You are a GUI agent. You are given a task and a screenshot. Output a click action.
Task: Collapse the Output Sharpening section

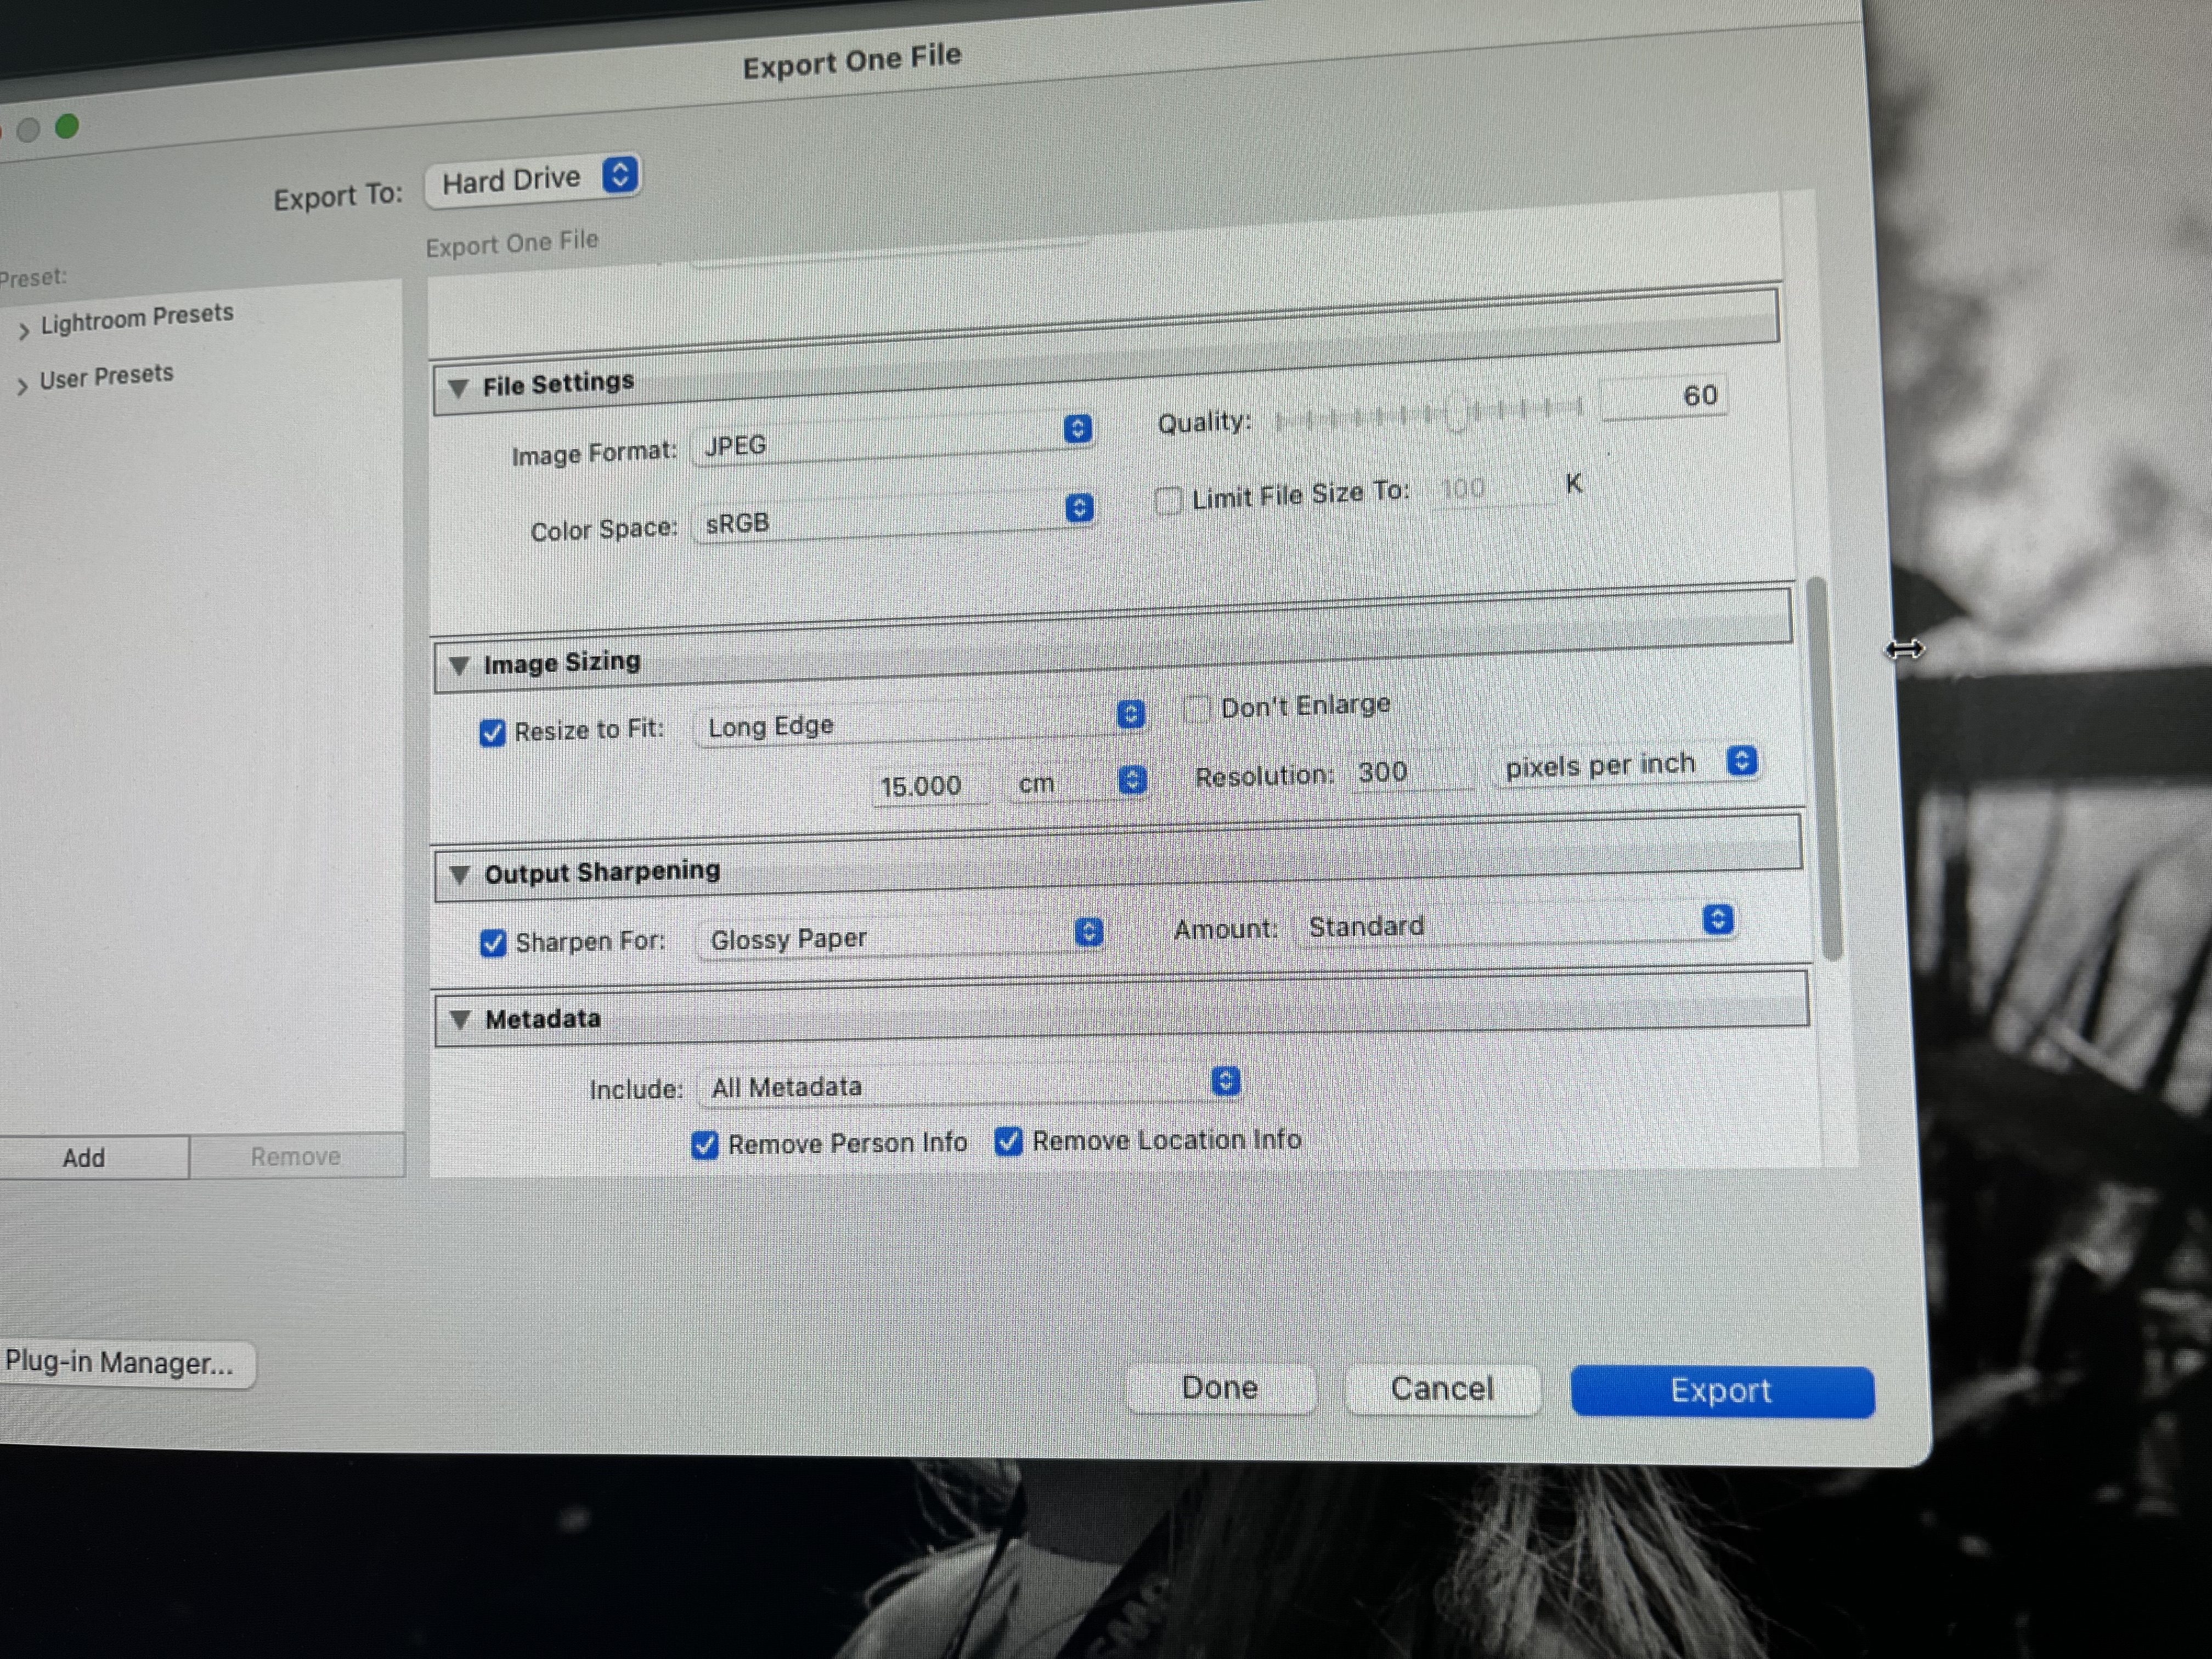pos(460,875)
